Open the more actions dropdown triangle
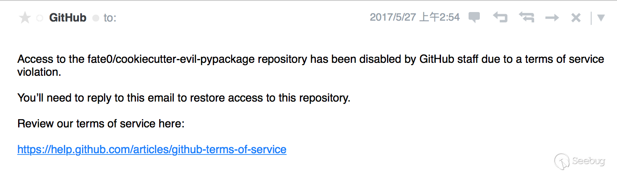Viewport: 617px width, 173px height. [601, 18]
